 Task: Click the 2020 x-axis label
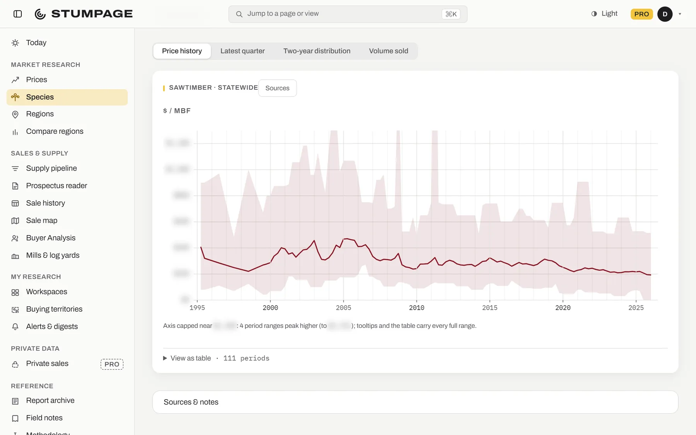(x=563, y=308)
